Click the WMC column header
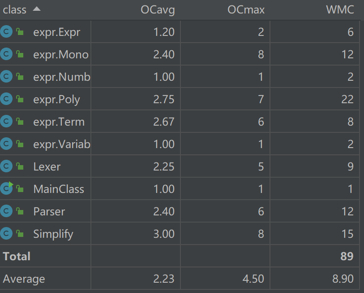 [340, 10]
